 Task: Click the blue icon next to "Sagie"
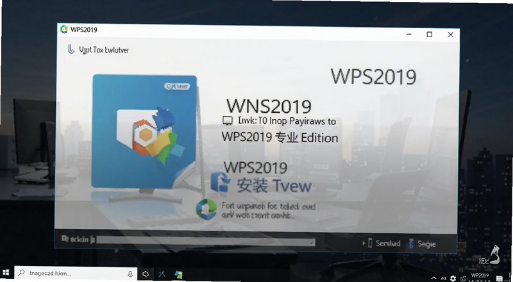[411, 244]
